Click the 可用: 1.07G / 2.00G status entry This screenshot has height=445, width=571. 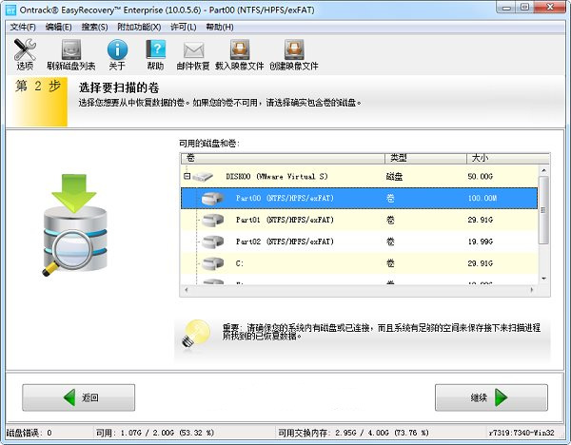pos(155,433)
